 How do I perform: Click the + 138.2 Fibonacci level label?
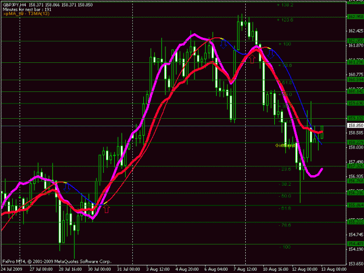click(x=285, y=5)
